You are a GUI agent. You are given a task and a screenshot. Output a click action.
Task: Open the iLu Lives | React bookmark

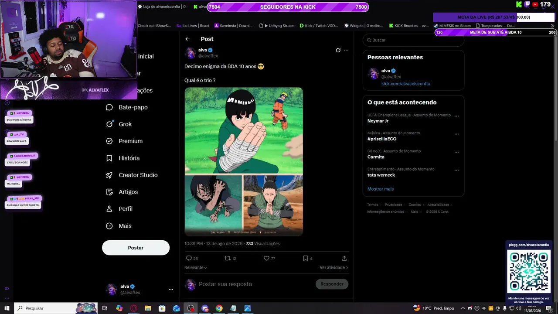pyautogui.click(x=193, y=26)
